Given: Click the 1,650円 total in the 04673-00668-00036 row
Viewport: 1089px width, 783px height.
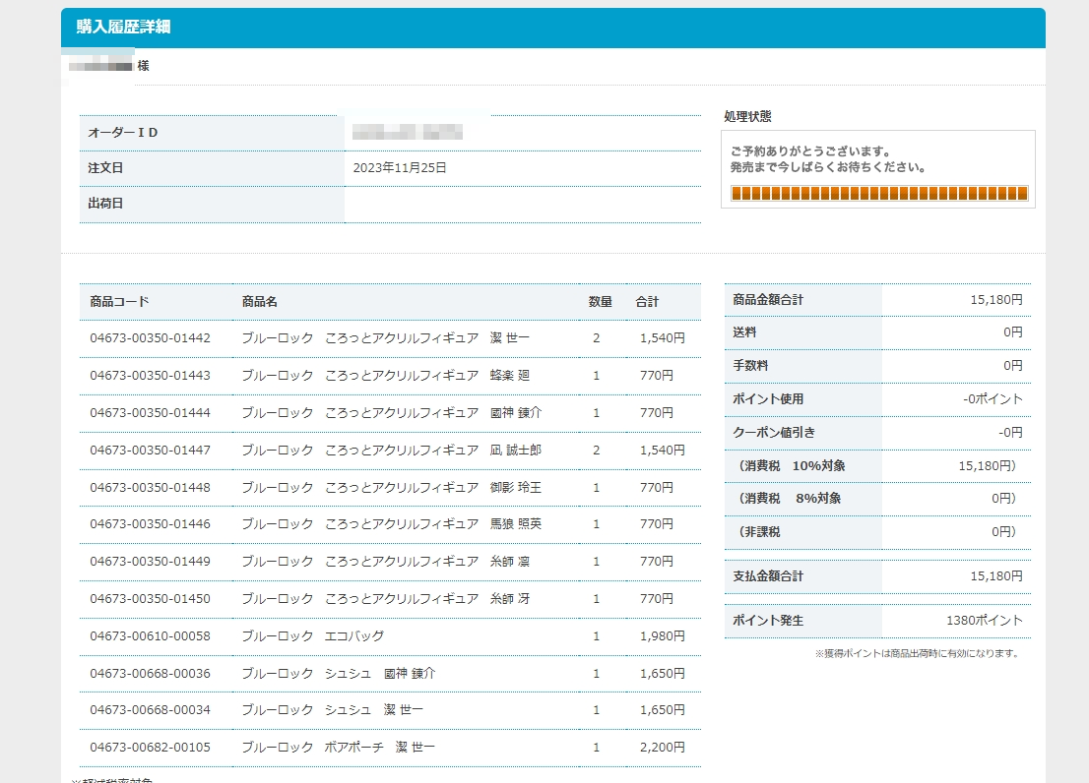Looking at the screenshot, I should [x=663, y=674].
